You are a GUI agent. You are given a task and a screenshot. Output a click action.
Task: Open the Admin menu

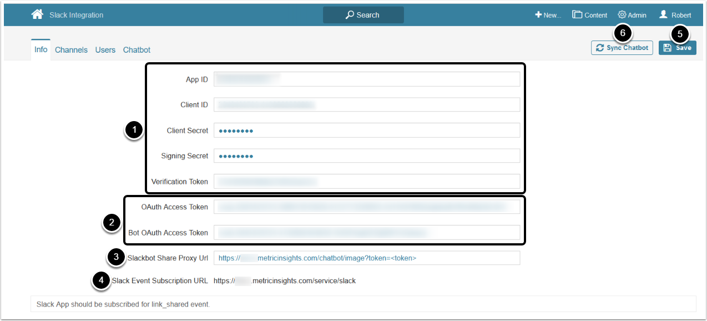click(x=632, y=15)
